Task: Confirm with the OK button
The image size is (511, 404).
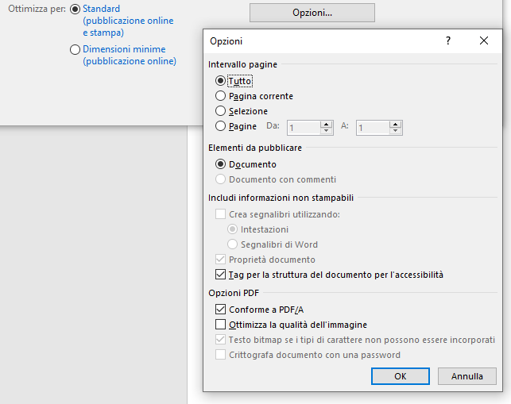Action: (401, 376)
